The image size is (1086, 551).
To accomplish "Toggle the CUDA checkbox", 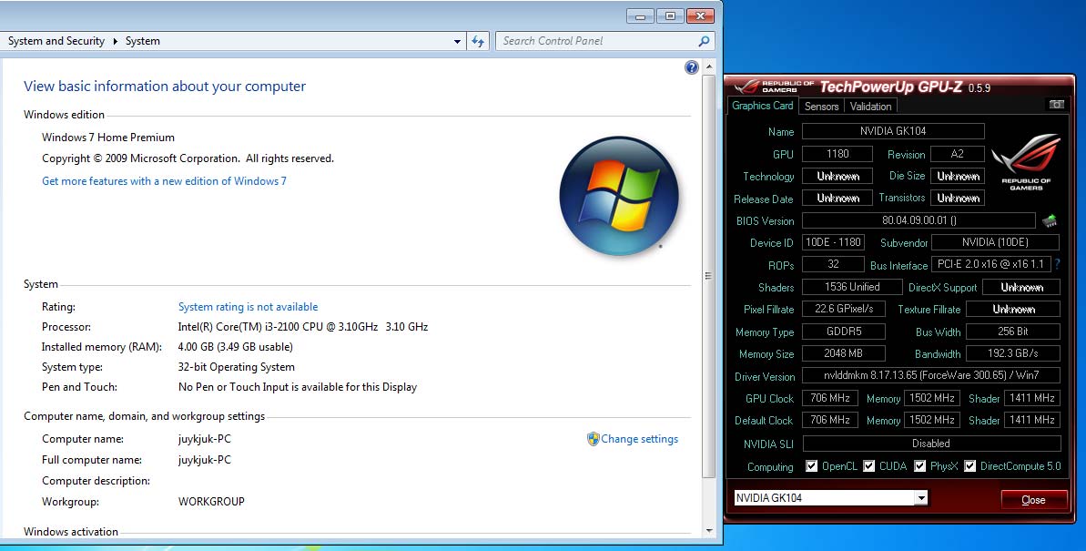I will (869, 466).
